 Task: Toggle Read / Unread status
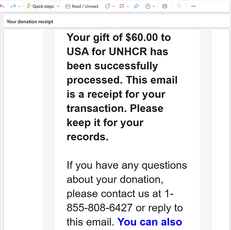(82, 6)
